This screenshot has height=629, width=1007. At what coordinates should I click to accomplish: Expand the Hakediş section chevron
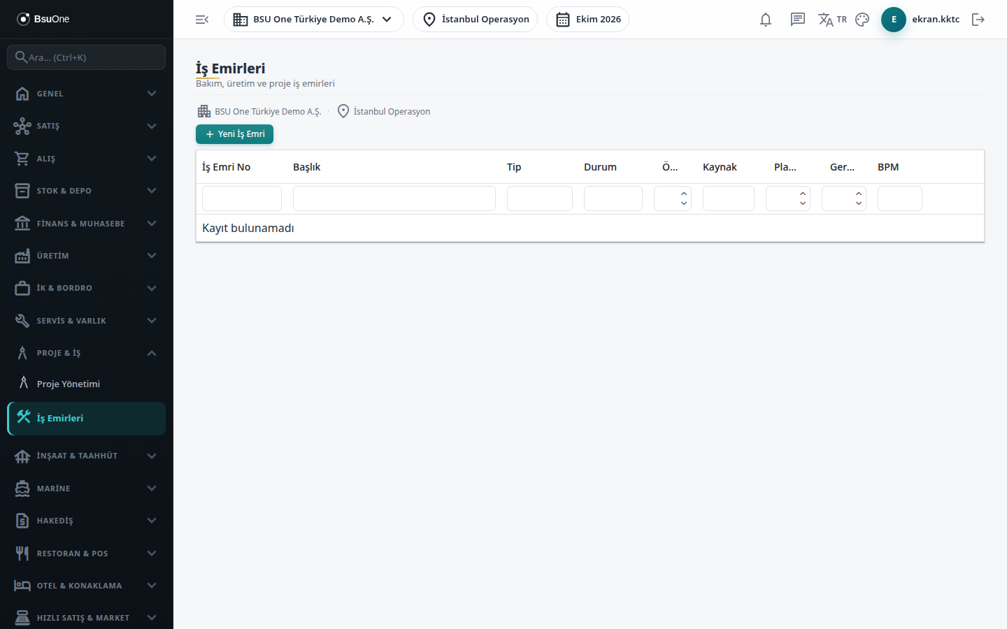[x=152, y=521]
